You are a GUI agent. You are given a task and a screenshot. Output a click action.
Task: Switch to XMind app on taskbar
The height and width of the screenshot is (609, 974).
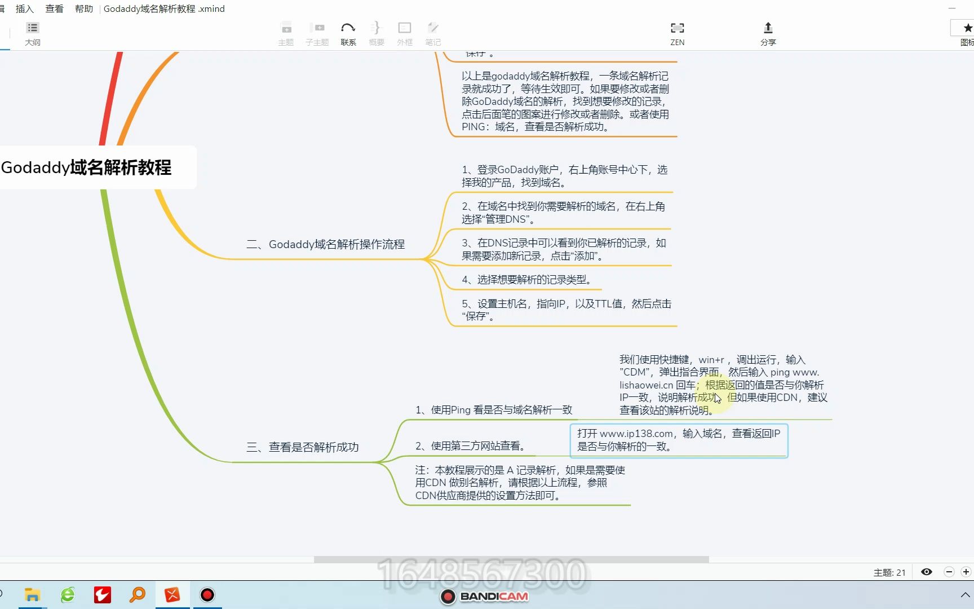[x=172, y=595]
